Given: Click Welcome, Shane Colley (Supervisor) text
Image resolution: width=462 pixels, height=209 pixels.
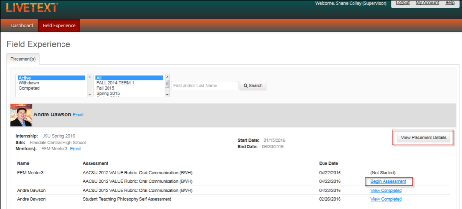Looking at the screenshot, I should pyautogui.click(x=351, y=3).
